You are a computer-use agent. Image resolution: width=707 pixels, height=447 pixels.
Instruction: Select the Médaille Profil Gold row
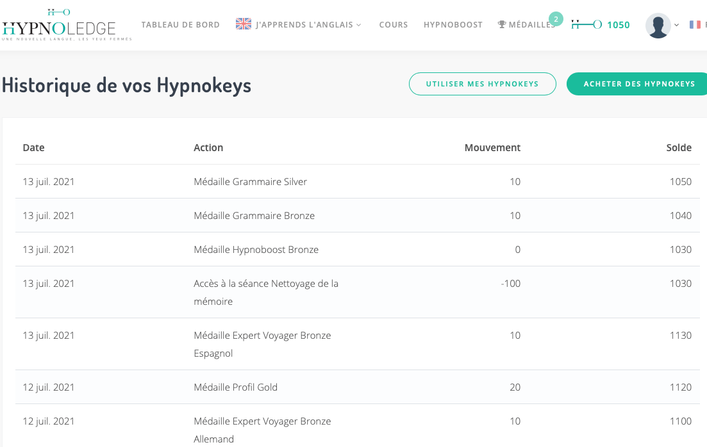click(x=235, y=387)
